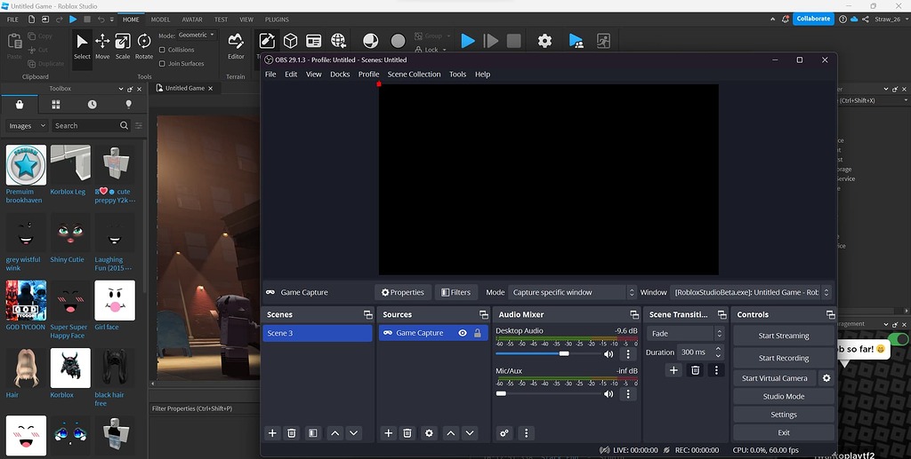Remove transition with trash icon
The width and height of the screenshot is (911, 459).
695,369
